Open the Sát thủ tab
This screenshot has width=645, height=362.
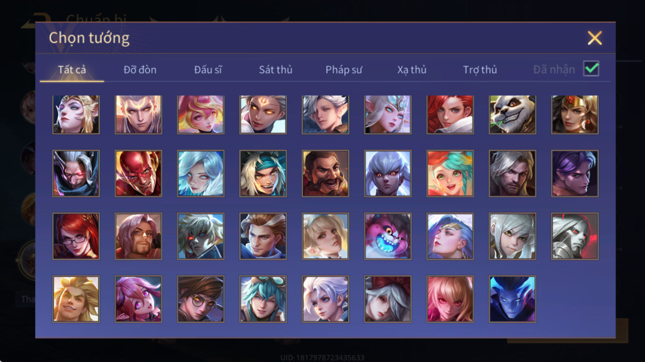pos(276,70)
